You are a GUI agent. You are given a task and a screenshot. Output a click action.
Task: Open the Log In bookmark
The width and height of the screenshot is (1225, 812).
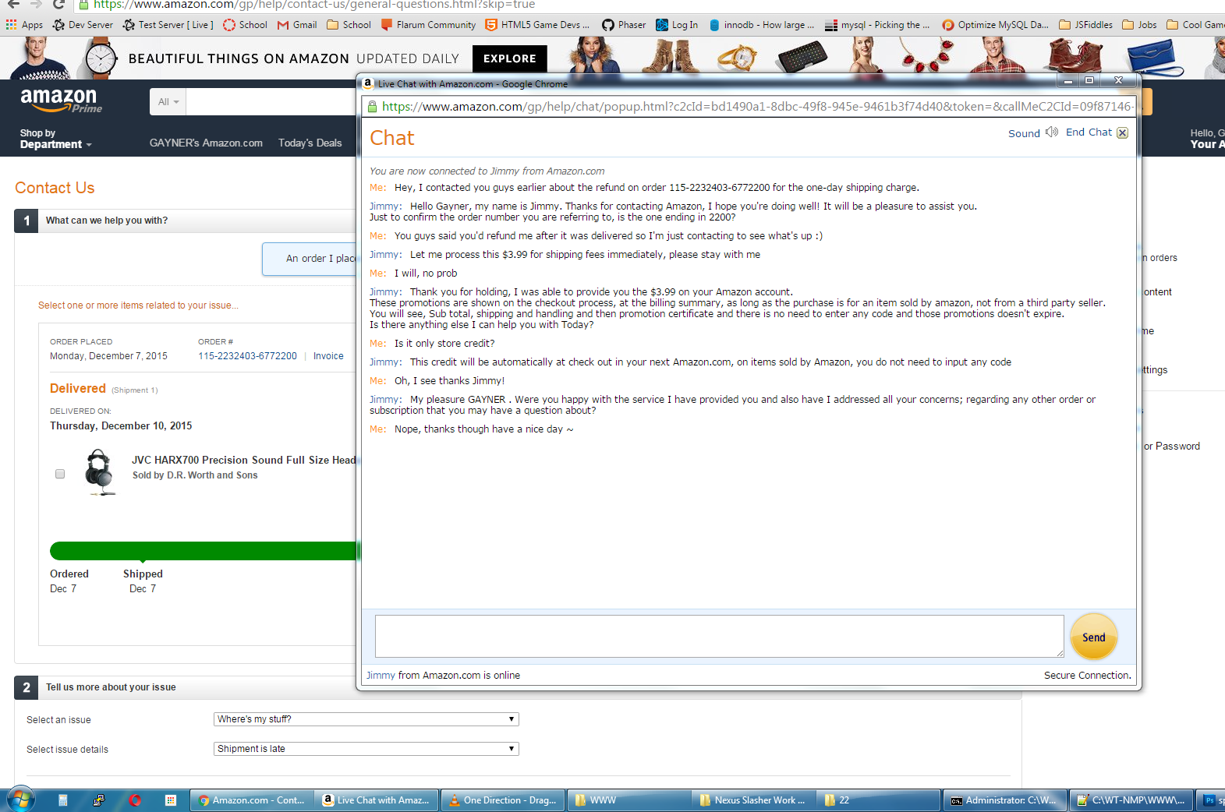pyautogui.click(x=677, y=25)
